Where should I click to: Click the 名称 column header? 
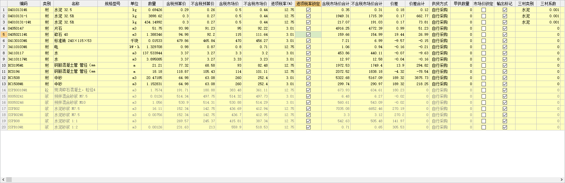tap(75, 4)
